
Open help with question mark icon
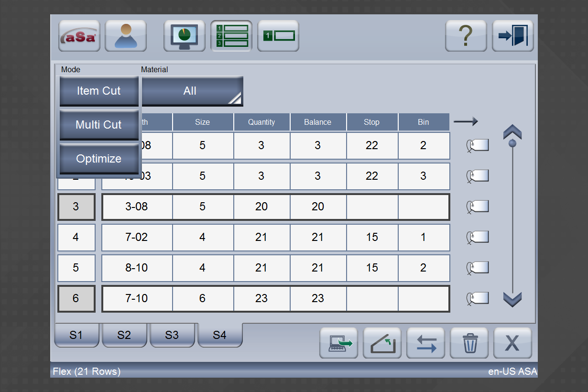(466, 36)
